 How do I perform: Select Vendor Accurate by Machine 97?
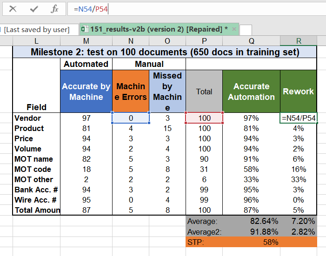click(86, 118)
